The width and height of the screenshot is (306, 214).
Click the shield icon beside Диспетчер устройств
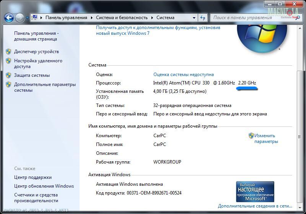[8, 52]
